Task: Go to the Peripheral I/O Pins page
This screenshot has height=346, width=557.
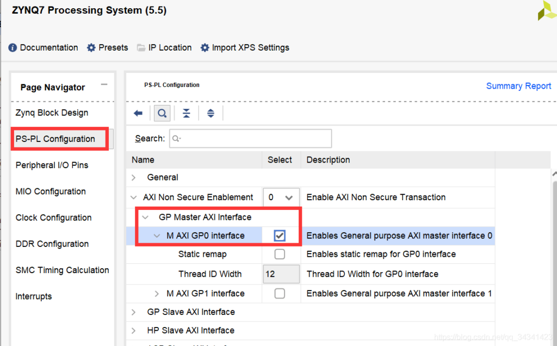Action: click(52, 165)
